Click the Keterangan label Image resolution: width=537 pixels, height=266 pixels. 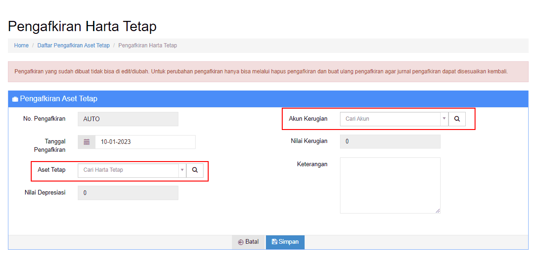click(x=312, y=164)
